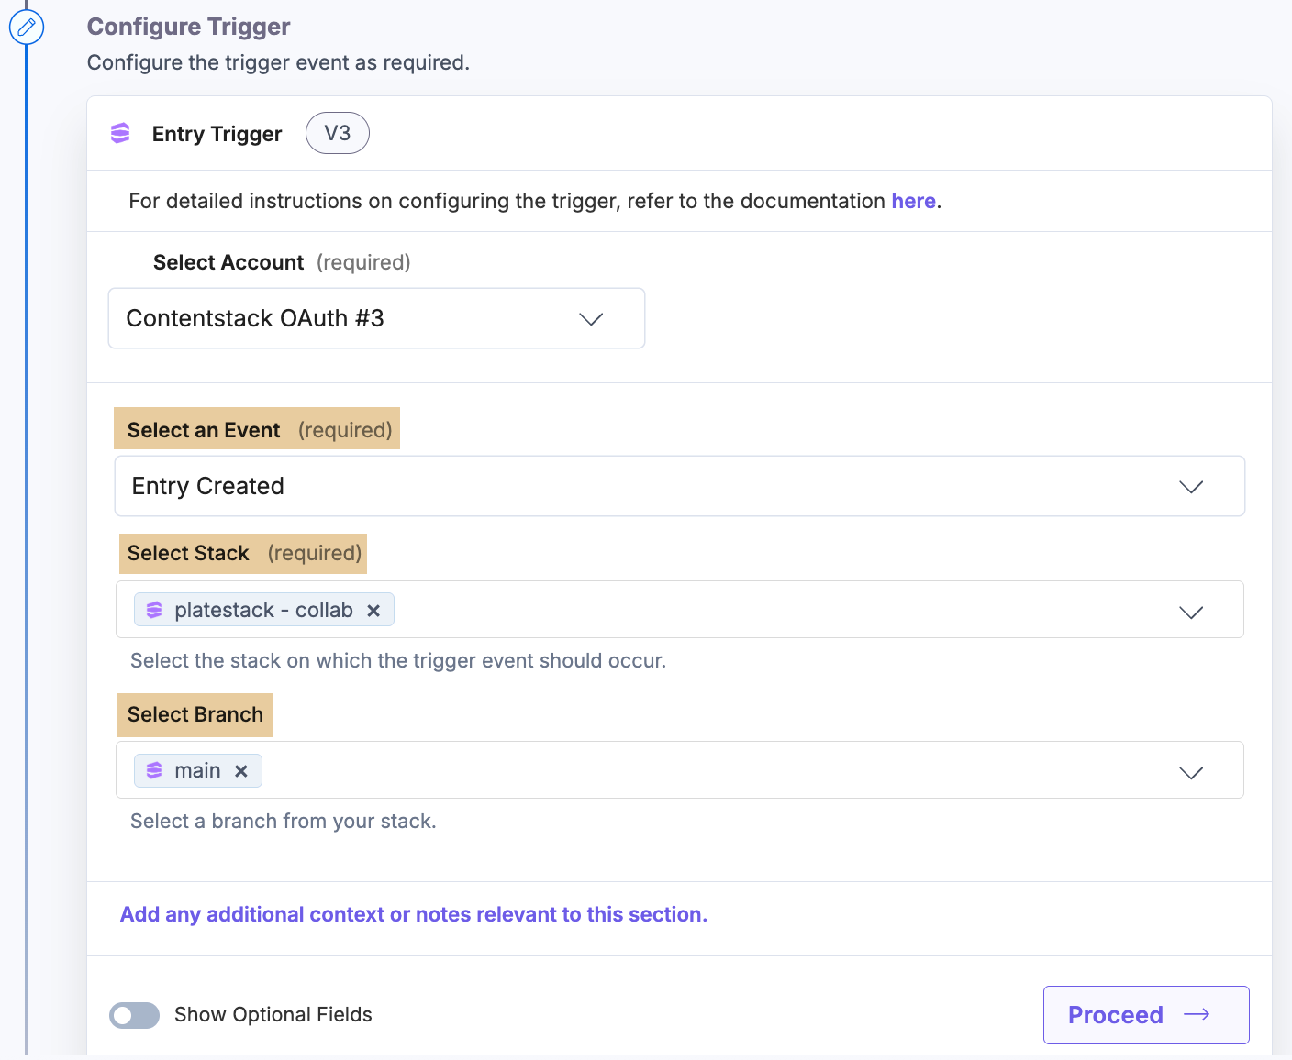Remove the platestack - collab stack tag
This screenshot has height=1060, width=1292.
coord(373,611)
